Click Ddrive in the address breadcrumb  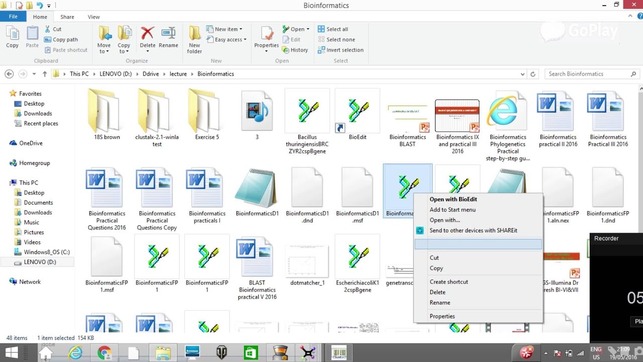click(x=150, y=74)
